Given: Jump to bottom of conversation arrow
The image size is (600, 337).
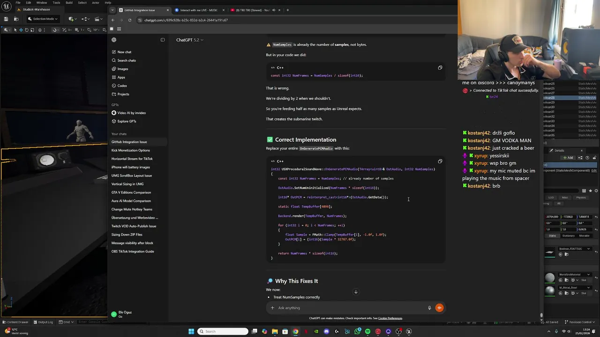Looking at the screenshot, I should pos(356,292).
